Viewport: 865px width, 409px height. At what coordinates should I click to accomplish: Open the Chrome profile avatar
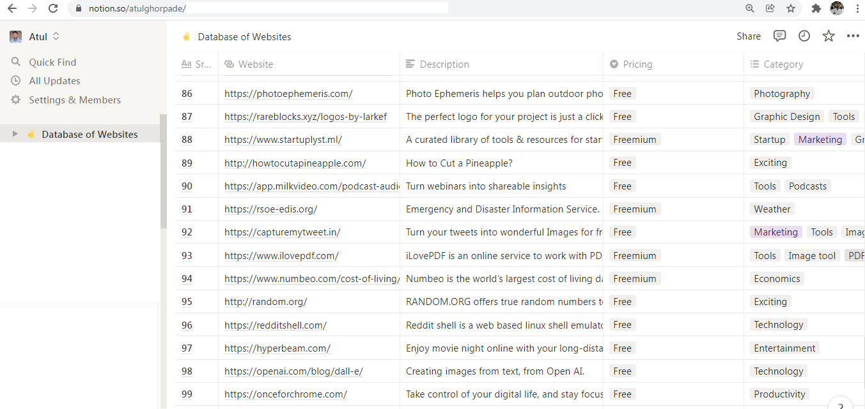[x=837, y=8]
